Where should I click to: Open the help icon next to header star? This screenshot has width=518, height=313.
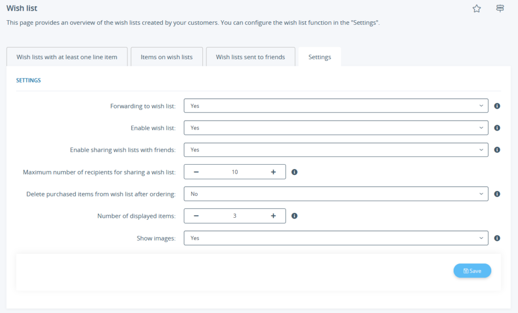pyautogui.click(x=500, y=9)
